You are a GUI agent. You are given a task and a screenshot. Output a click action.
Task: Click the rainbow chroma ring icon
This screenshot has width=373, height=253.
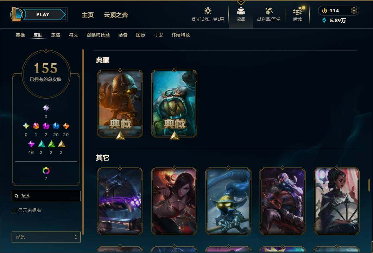pos(46,170)
